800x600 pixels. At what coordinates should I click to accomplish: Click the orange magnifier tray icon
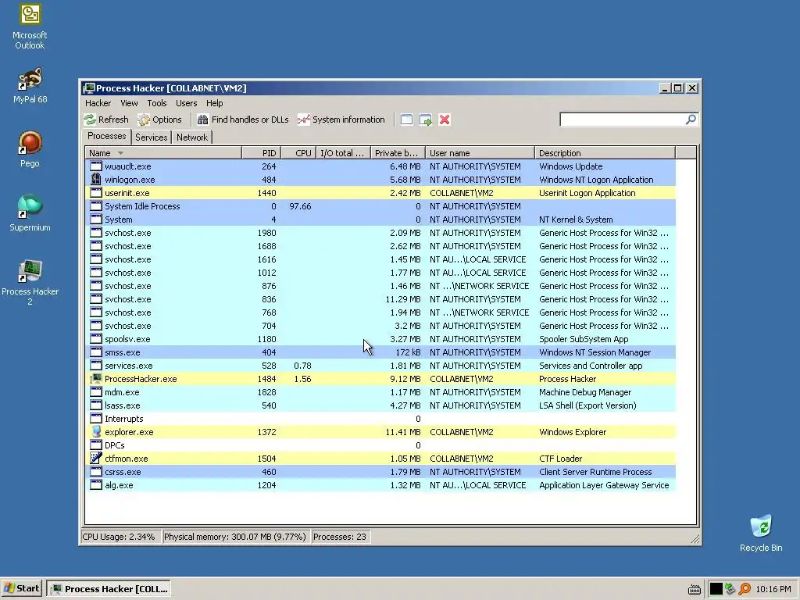tap(745, 589)
